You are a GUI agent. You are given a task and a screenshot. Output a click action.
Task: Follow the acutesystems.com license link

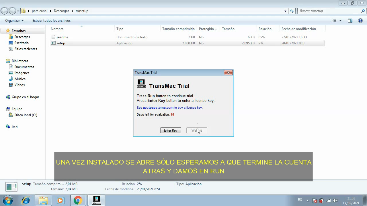[170, 108]
